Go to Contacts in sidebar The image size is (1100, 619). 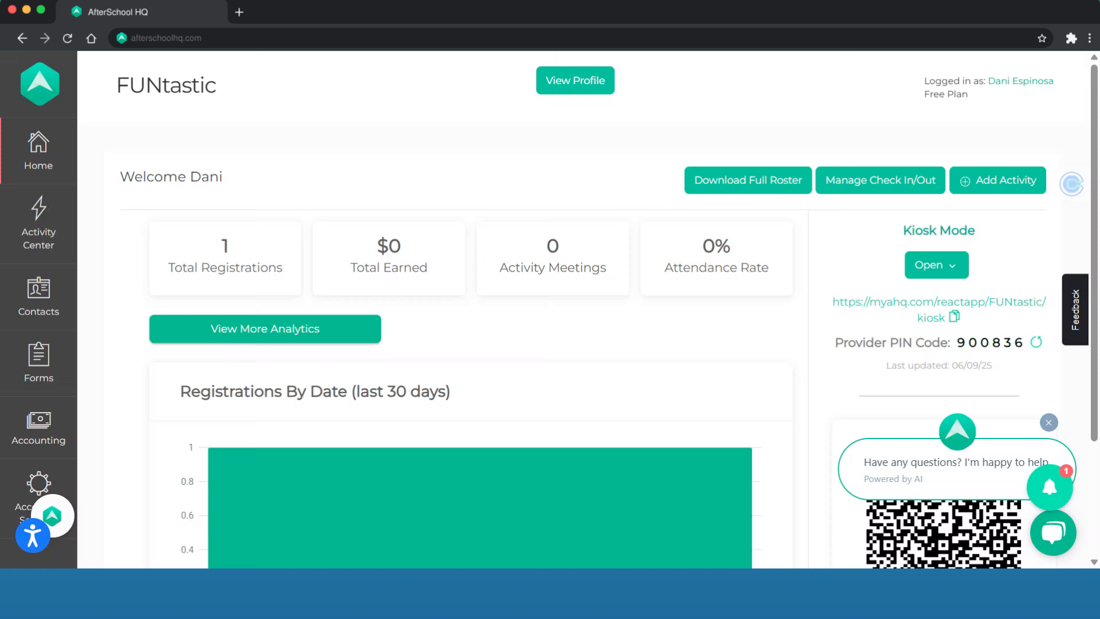tap(38, 297)
